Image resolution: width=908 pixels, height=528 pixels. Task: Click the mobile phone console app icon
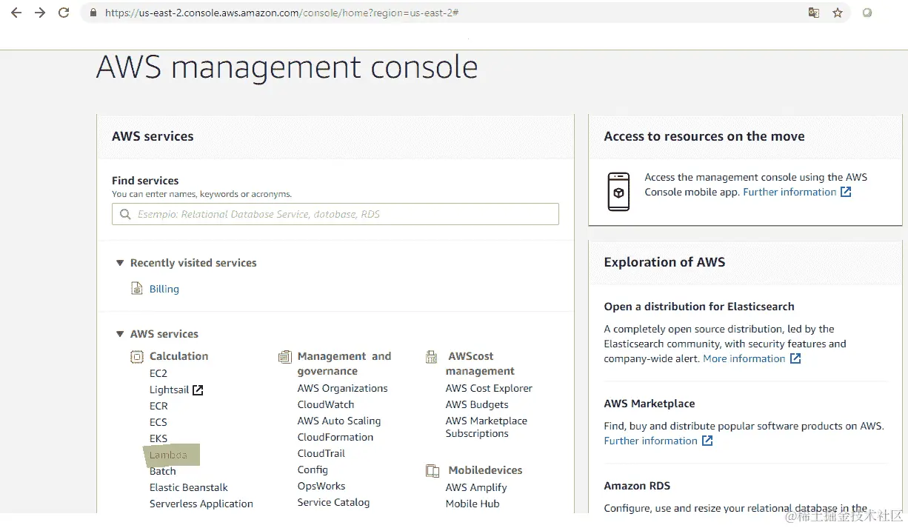click(618, 192)
